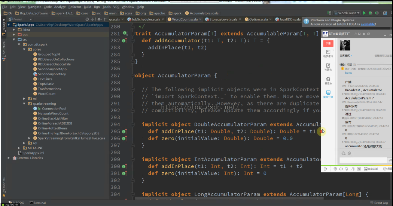Screen dimensions: 393x206
Task: Toggle free speech mode in chat window
Action: pos(371,169)
